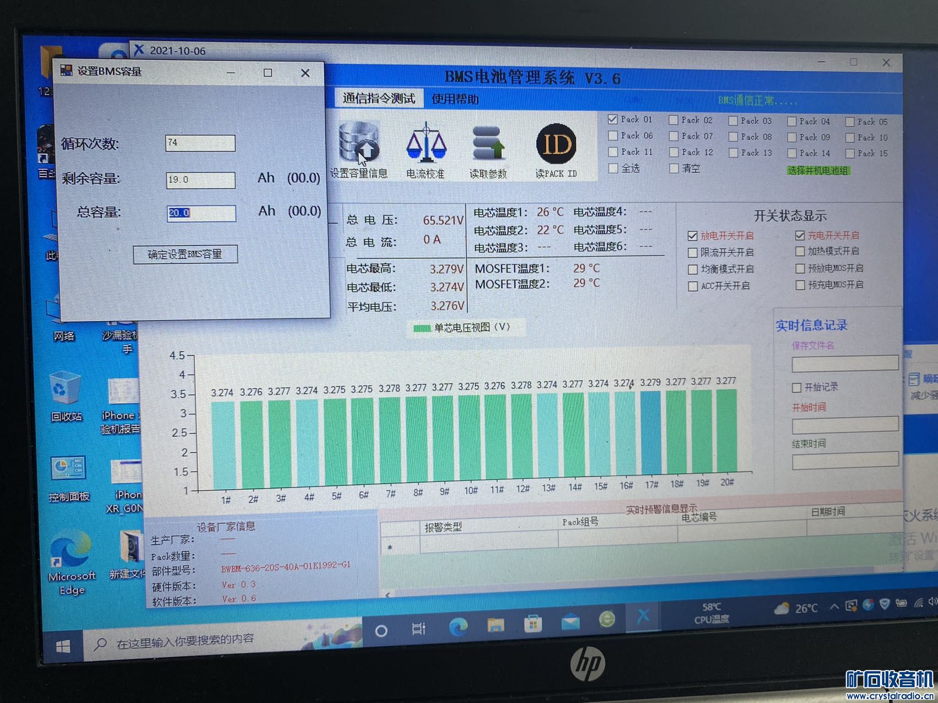Open File Explorer from taskbar
The width and height of the screenshot is (938, 703).
click(x=495, y=625)
